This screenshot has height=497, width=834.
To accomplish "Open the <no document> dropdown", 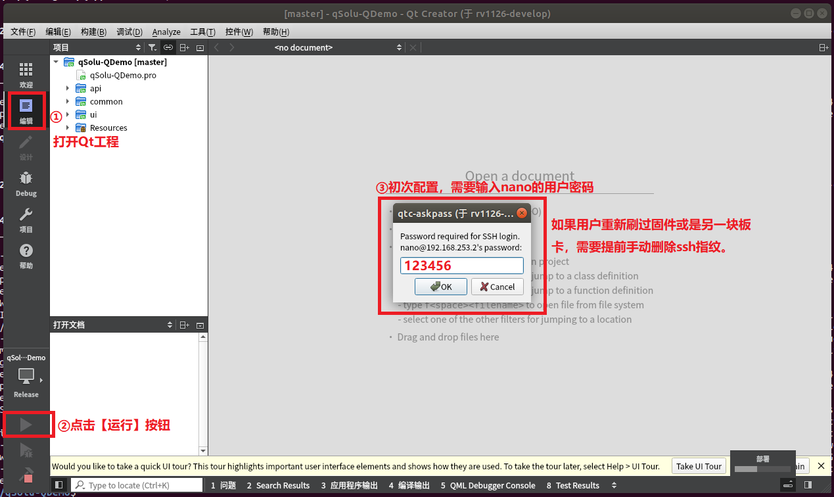I will click(x=338, y=47).
